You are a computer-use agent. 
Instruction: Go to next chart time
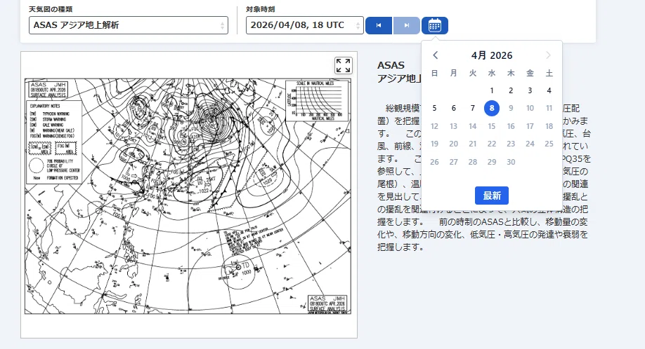(406, 25)
